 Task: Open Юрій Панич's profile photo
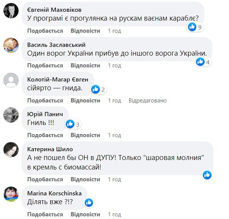(x=11, y=115)
